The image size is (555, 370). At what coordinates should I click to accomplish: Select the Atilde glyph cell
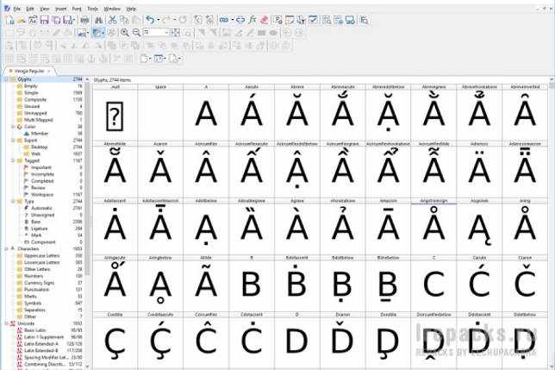click(x=206, y=284)
